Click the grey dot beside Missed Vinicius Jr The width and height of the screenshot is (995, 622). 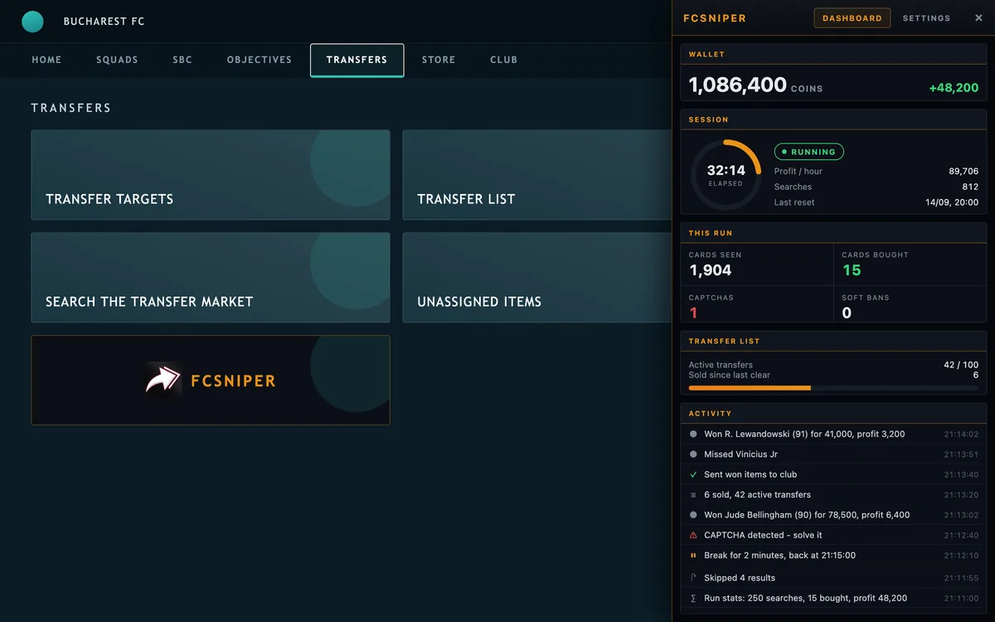point(693,454)
